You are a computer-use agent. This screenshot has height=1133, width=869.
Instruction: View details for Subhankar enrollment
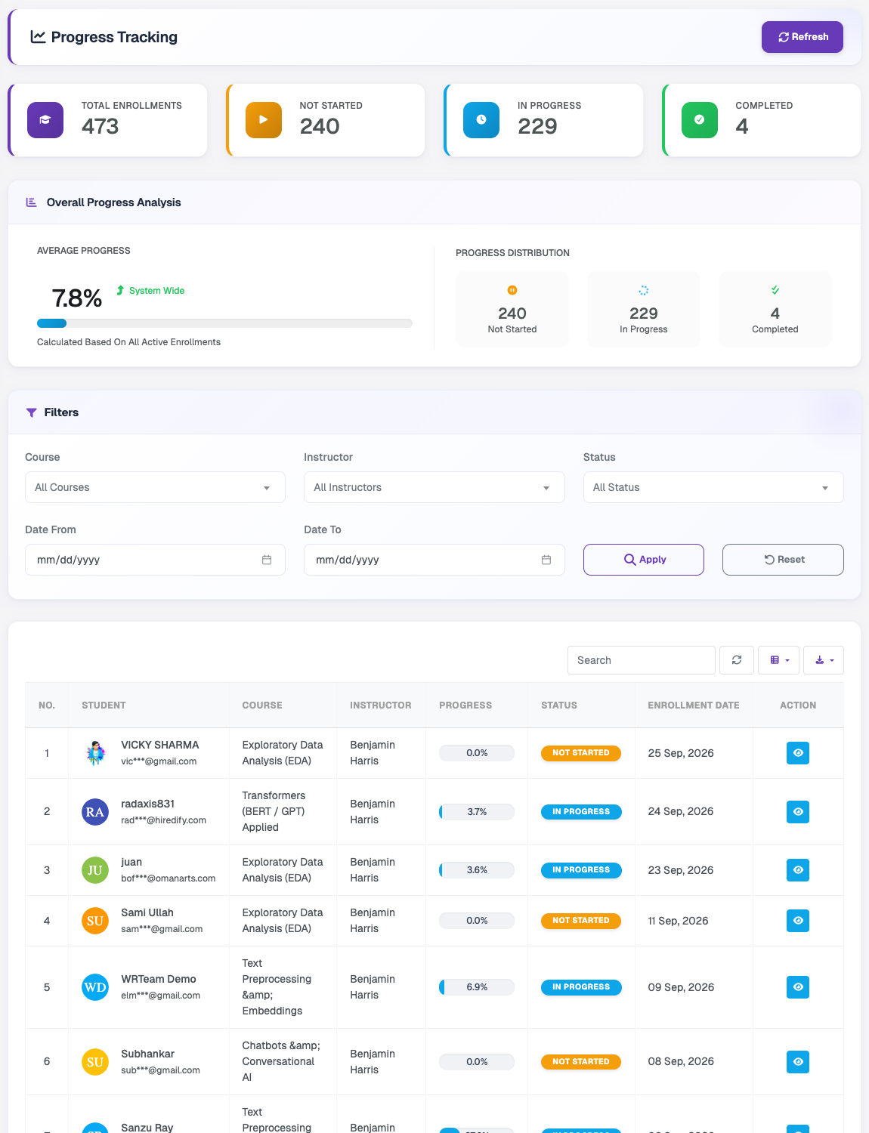tap(798, 1062)
